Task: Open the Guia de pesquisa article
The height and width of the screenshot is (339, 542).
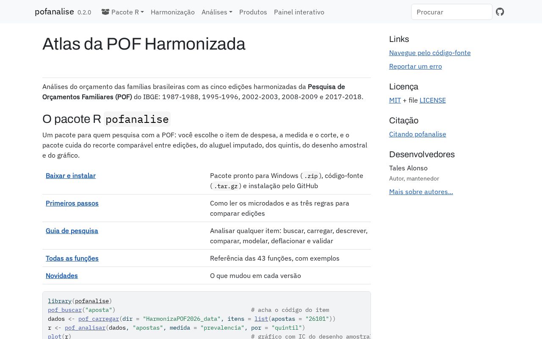Action: click(72, 231)
